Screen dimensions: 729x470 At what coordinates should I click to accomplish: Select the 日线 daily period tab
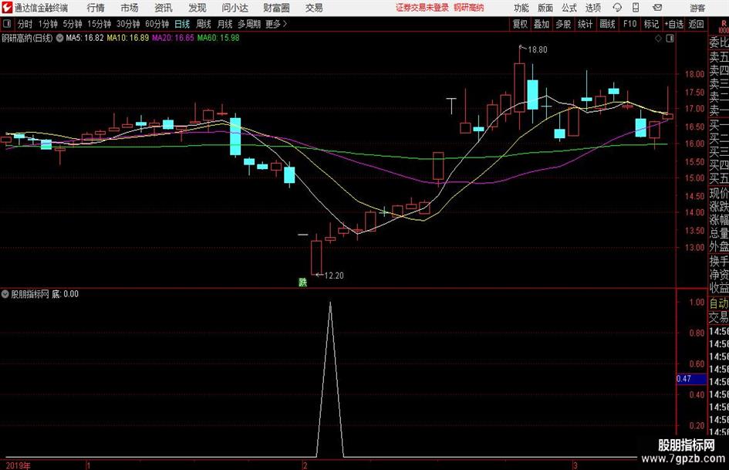182,24
